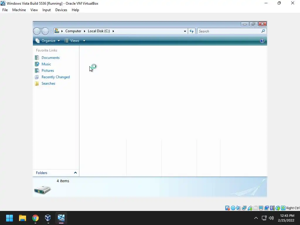Click VirtualBox audio indicator

tap(238, 208)
